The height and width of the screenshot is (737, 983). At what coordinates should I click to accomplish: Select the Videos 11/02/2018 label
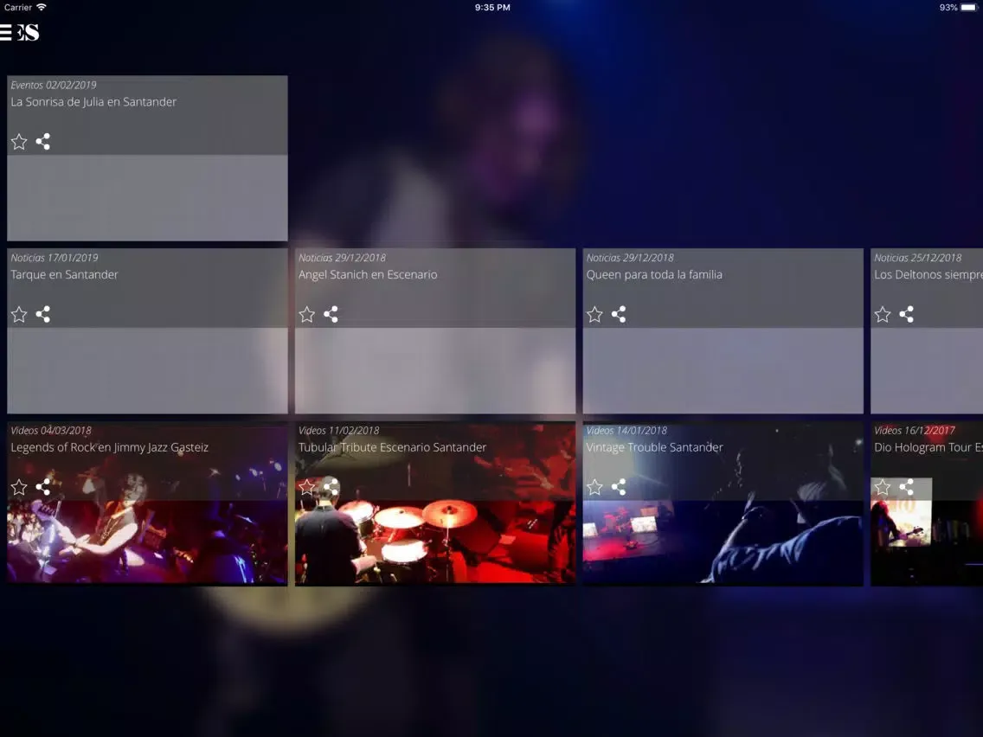pyautogui.click(x=338, y=431)
